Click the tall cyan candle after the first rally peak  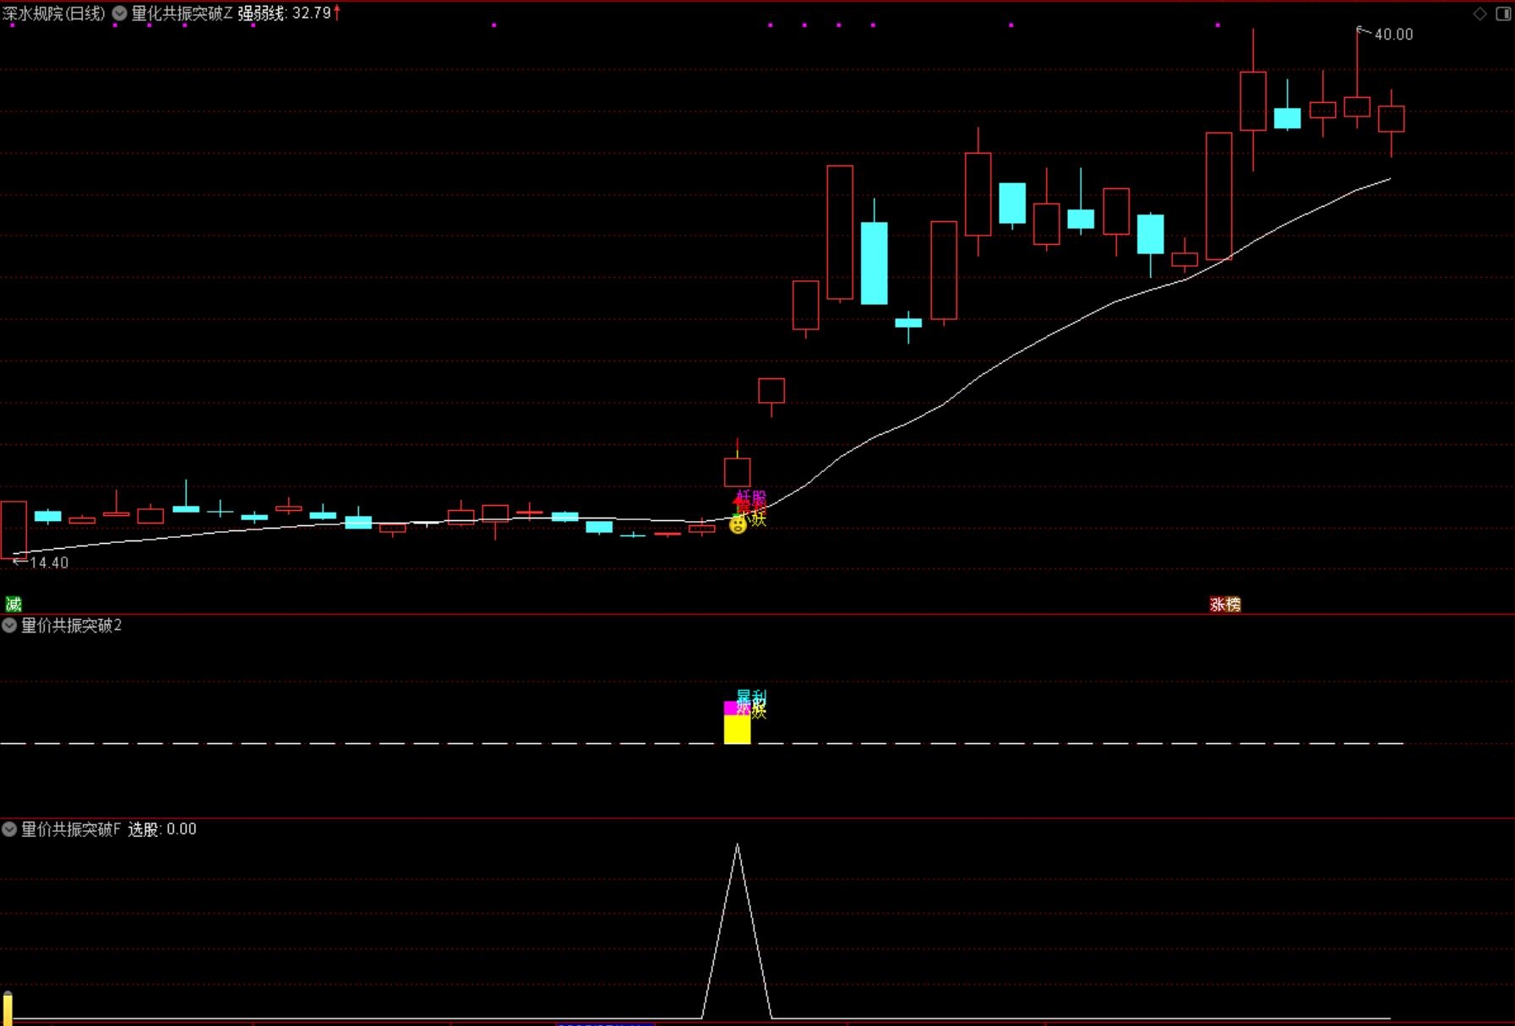875,263
